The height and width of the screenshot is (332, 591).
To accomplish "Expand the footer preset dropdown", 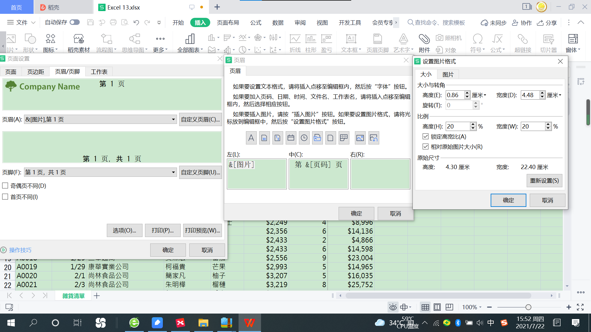I will coord(173,172).
